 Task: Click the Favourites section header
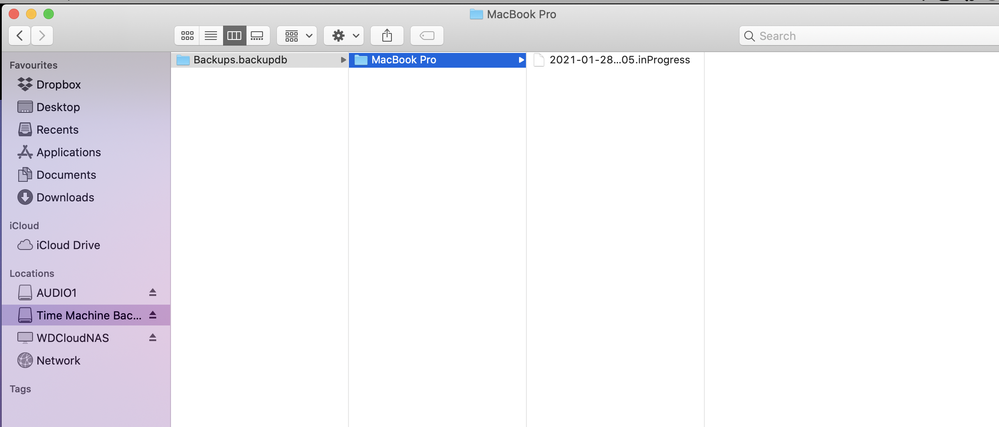(x=33, y=65)
